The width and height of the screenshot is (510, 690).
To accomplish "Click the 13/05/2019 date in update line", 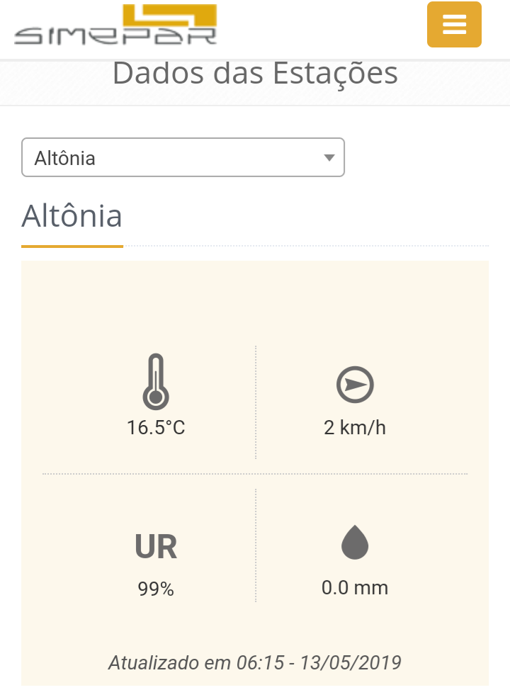I will coord(351,662).
